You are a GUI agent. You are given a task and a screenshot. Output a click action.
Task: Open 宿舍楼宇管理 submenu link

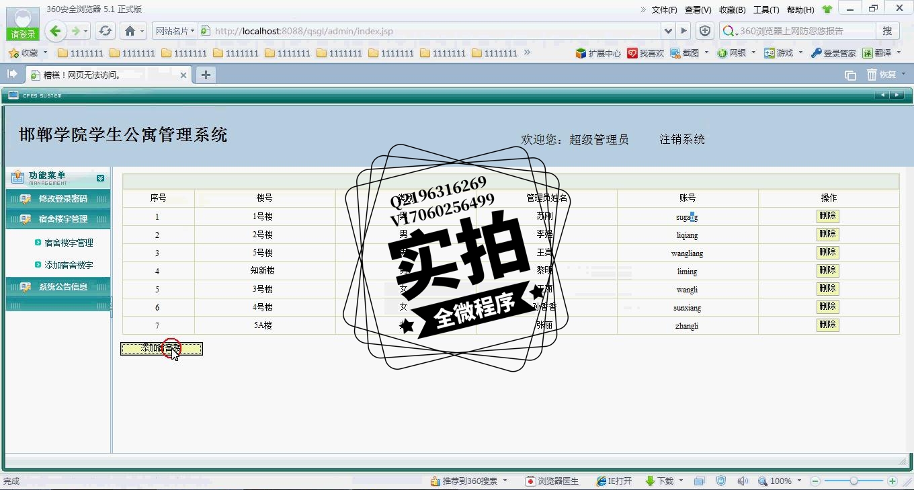(x=69, y=243)
